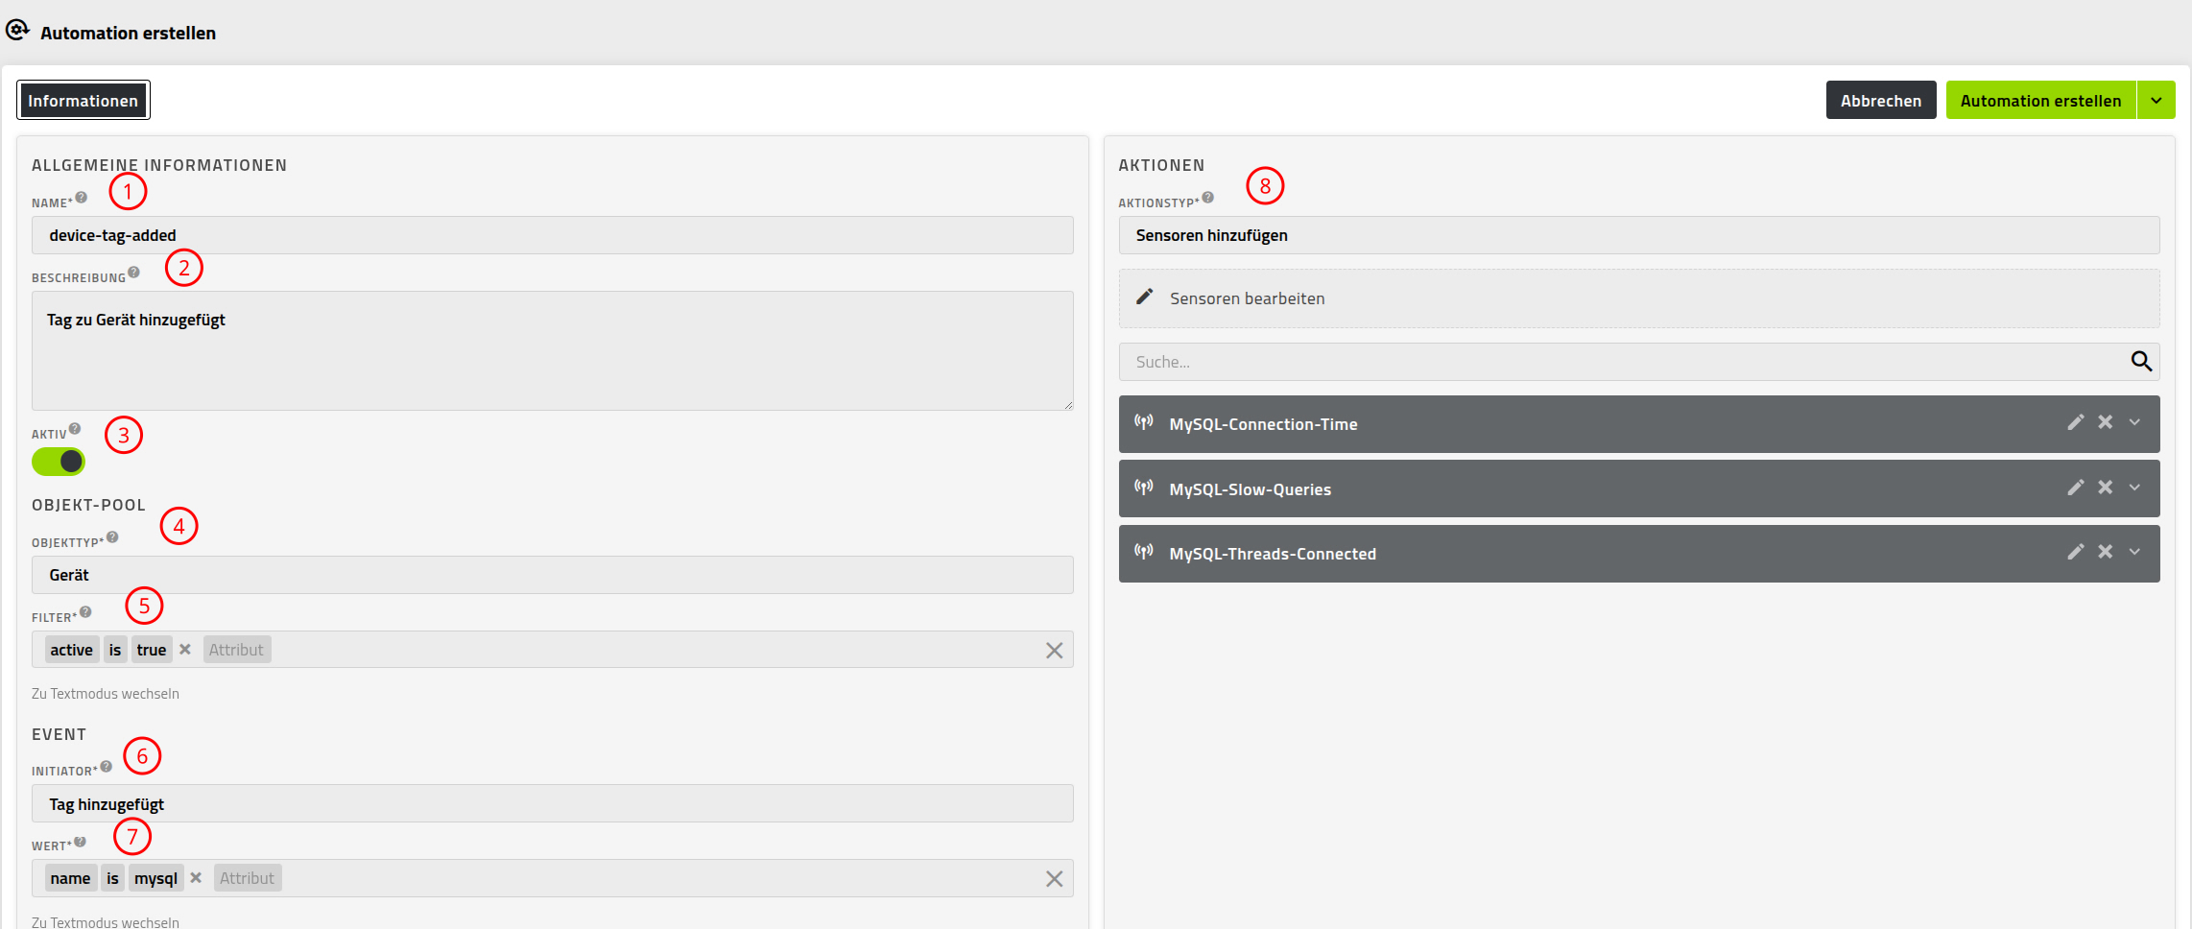Open help icon next to AKTIV label
Viewport: 2192px width, 929px height.
click(x=75, y=429)
